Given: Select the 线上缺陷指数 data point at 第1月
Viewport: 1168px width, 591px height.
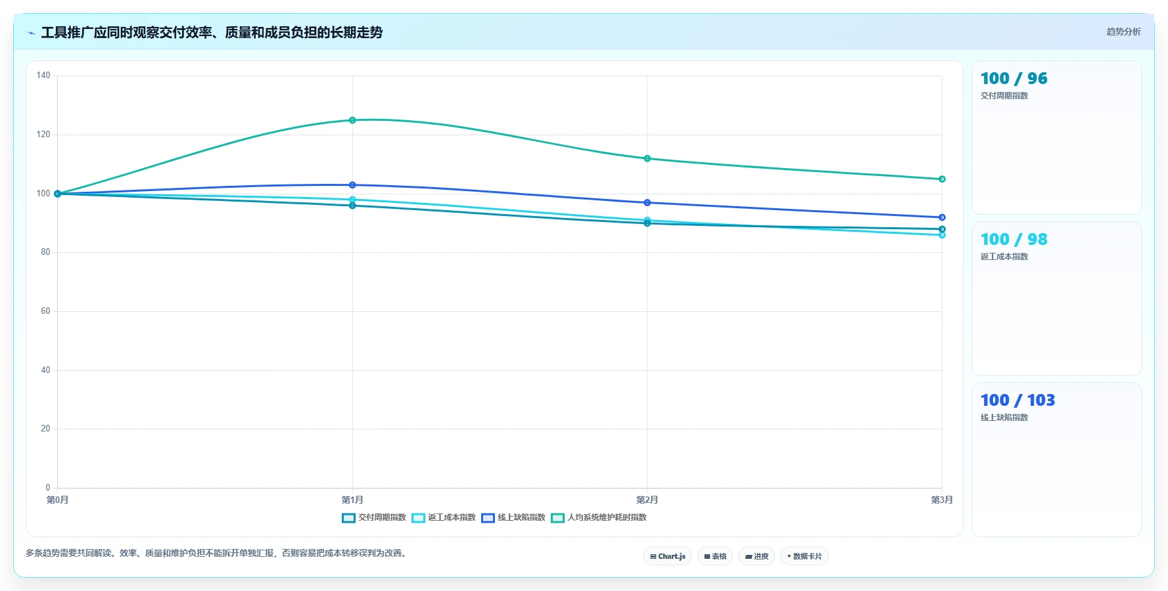Looking at the screenshot, I should [352, 185].
